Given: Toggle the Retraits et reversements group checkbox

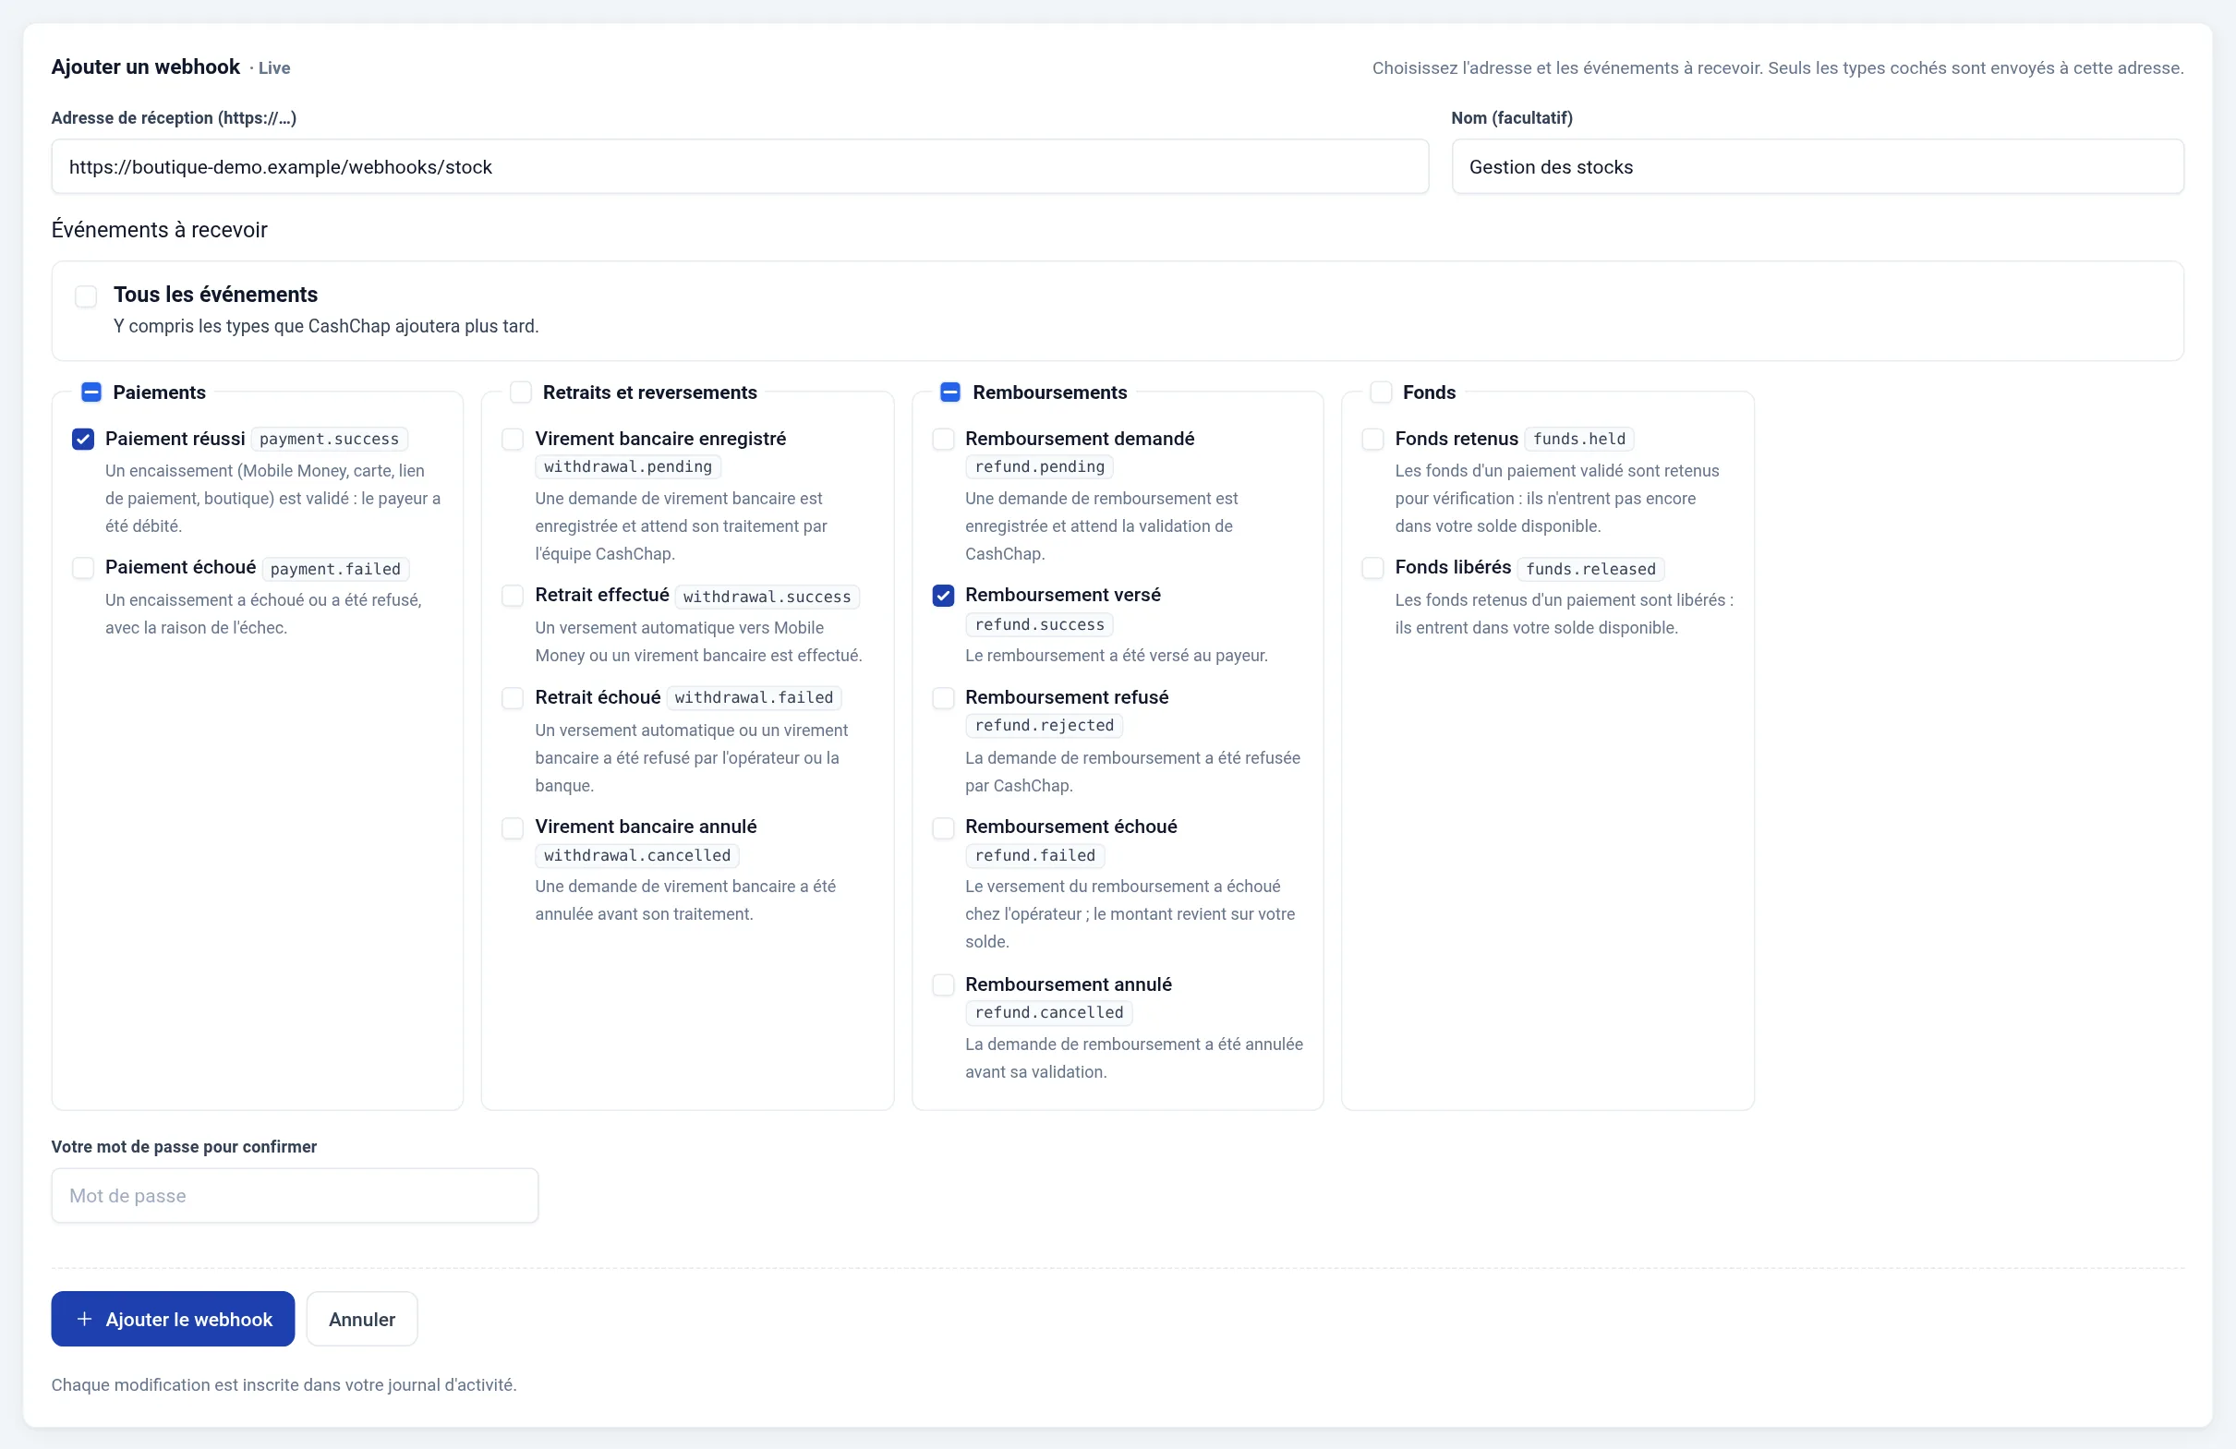Looking at the screenshot, I should (x=521, y=392).
